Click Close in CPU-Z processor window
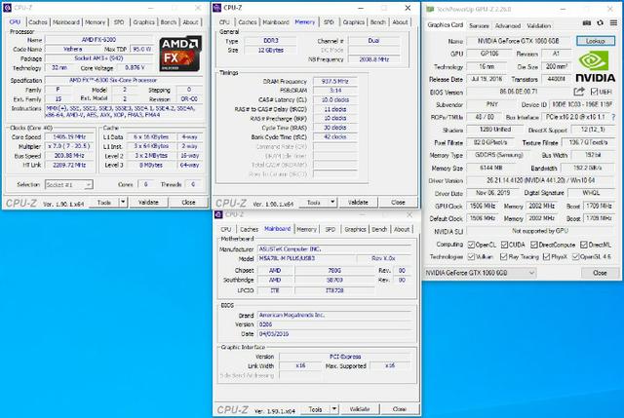Image resolution: width=624 pixels, height=418 pixels. point(188,202)
